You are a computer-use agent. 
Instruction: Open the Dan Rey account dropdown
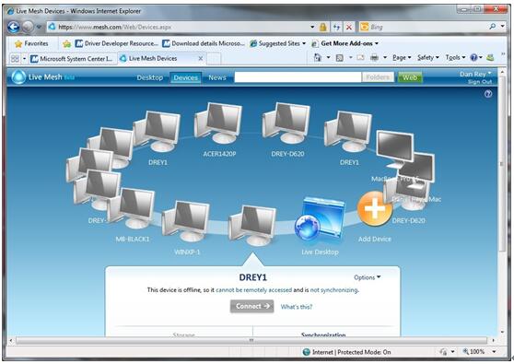tap(475, 74)
